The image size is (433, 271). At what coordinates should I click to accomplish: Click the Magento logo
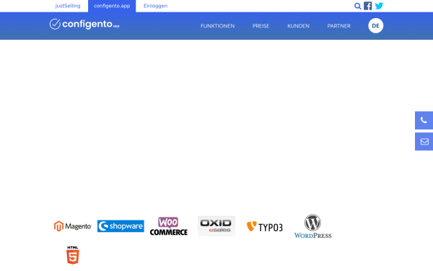pos(72,226)
